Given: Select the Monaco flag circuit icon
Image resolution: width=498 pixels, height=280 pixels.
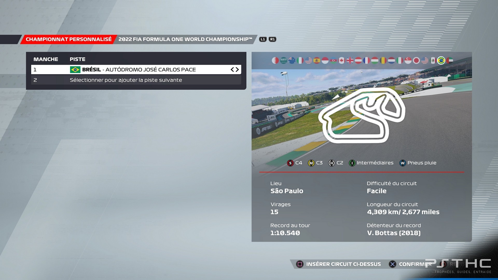Looking at the screenshot, I should click(325, 60).
